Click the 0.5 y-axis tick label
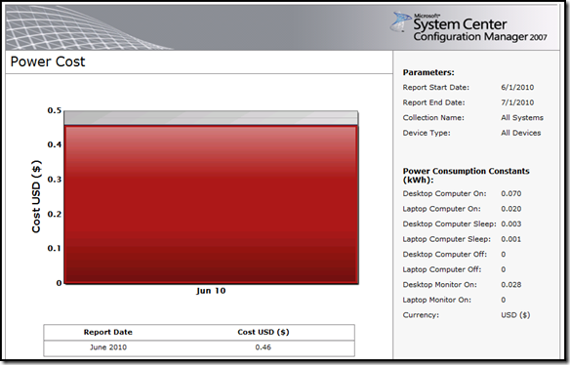570x365 pixels. 55,110
